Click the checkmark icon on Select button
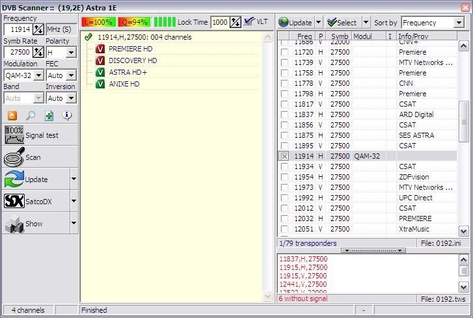 [x=332, y=22]
